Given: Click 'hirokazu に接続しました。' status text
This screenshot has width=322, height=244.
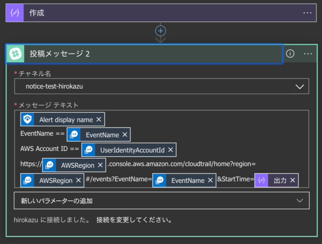Looking at the screenshot, I should [x=52, y=220].
